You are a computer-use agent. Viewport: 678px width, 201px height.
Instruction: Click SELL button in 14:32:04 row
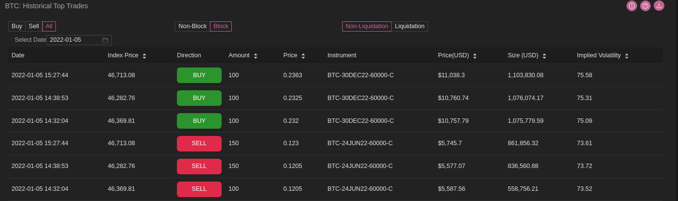[x=199, y=189]
